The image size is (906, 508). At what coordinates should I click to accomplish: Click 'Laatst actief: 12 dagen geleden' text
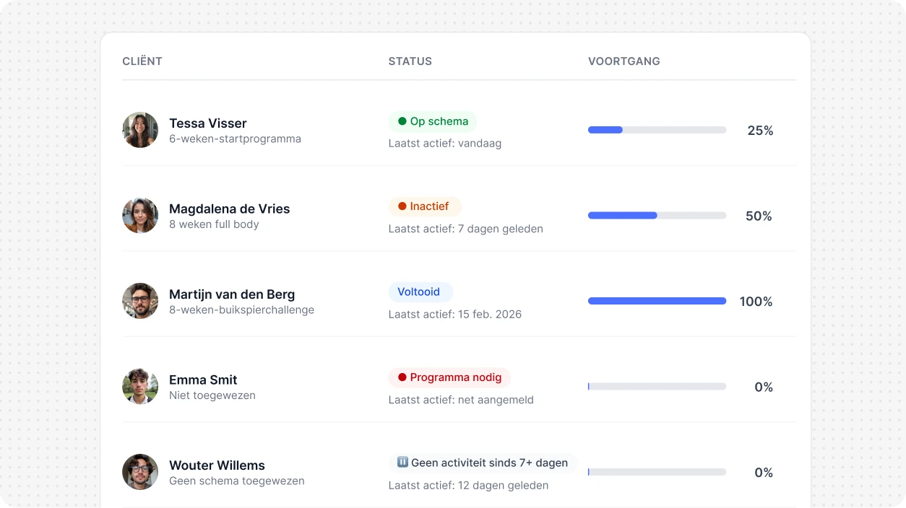click(x=469, y=486)
